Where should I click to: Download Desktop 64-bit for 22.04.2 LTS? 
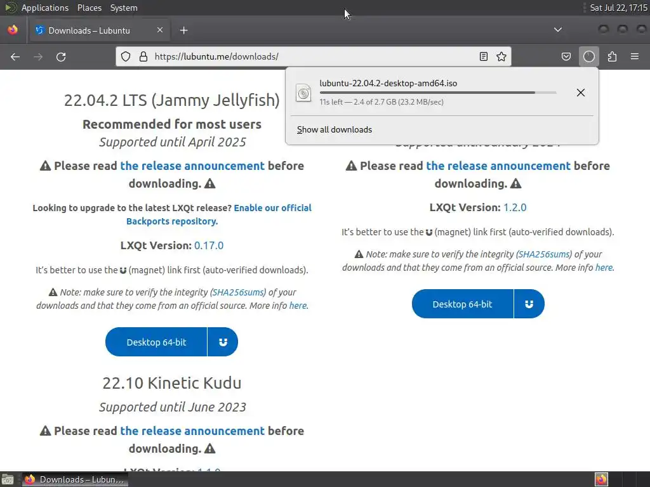(x=156, y=342)
